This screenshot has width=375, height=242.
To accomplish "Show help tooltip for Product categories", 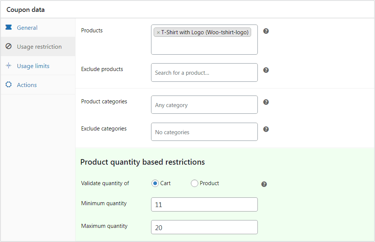I will pos(266,102).
